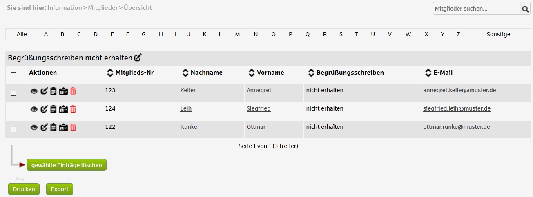Check the box for member 124

tap(13, 111)
